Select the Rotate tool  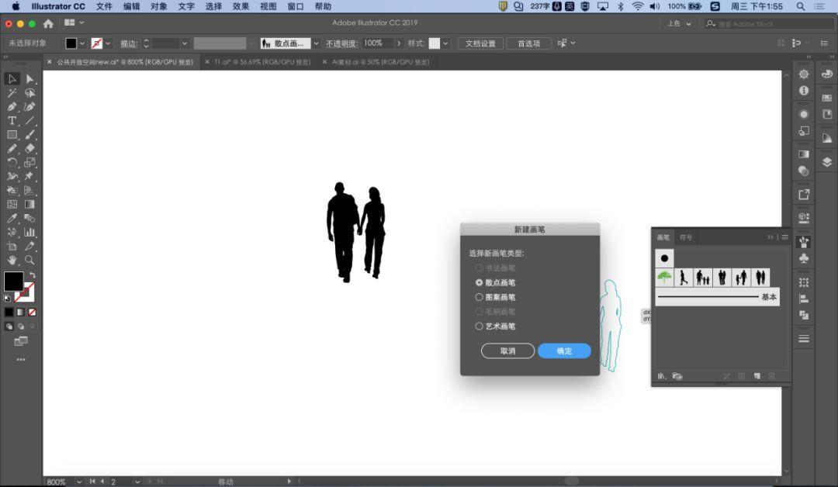(x=12, y=162)
